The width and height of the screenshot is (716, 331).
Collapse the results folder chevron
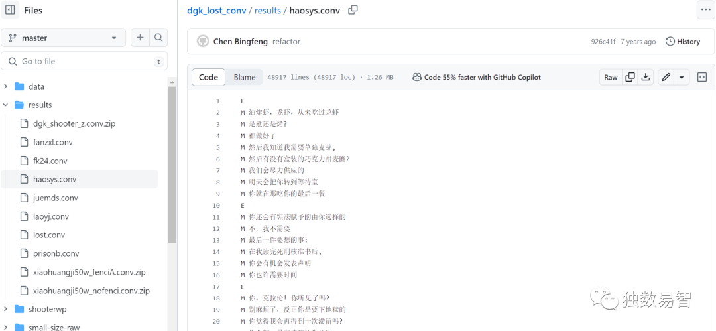(x=5, y=105)
